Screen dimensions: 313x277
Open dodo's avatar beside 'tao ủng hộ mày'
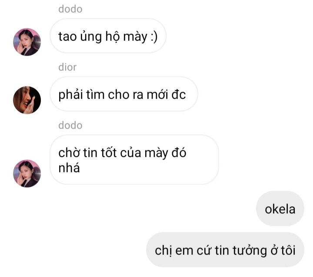(x=27, y=42)
